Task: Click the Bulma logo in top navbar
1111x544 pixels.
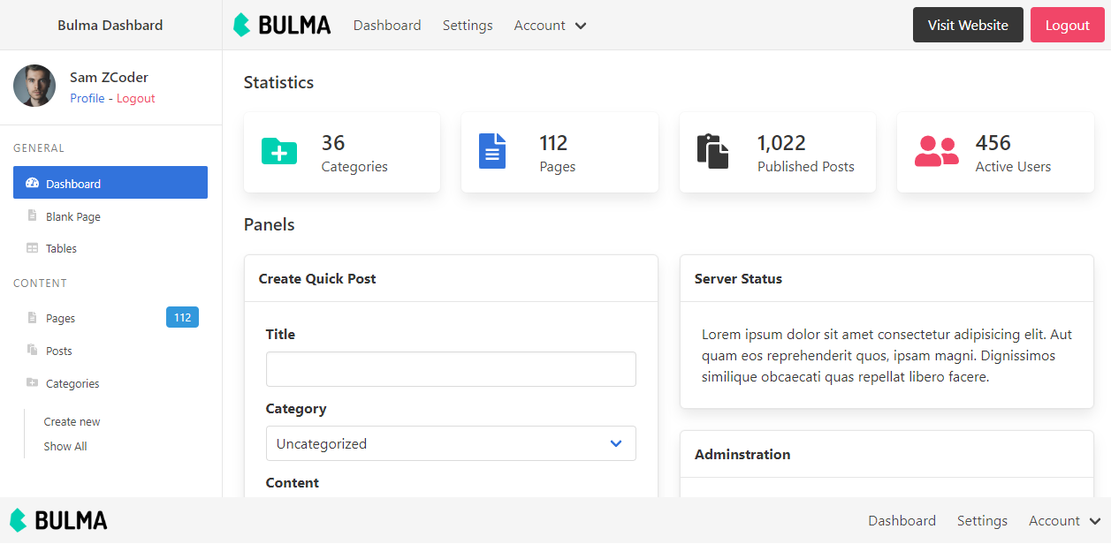Action: pyautogui.click(x=282, y=25)
